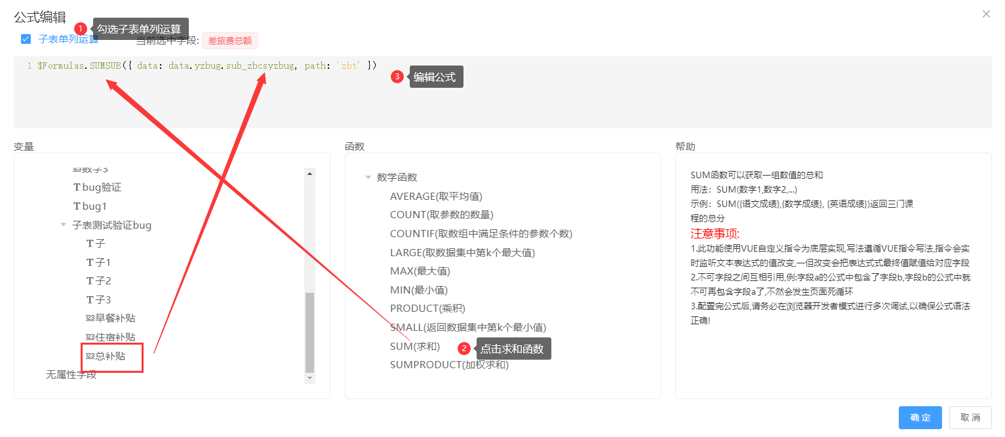Select sub-table field 子2
Screen dimensions: 1005x437
(103, 280)
